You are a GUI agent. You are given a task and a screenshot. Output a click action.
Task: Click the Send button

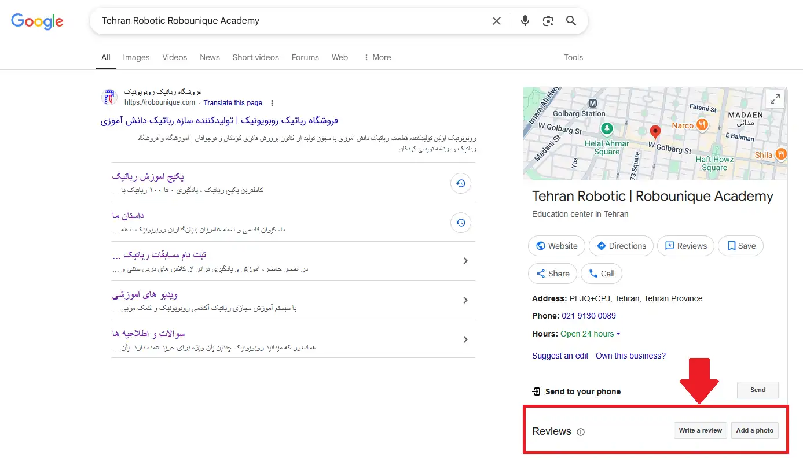(x=758, y=390)
